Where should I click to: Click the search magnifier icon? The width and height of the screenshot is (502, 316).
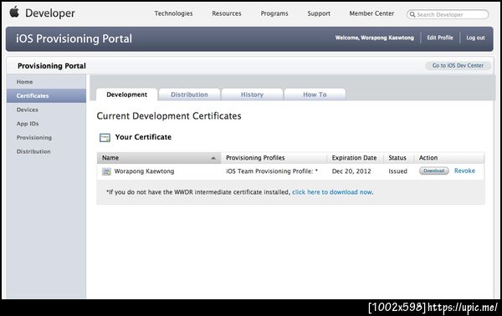click(412, 14)
